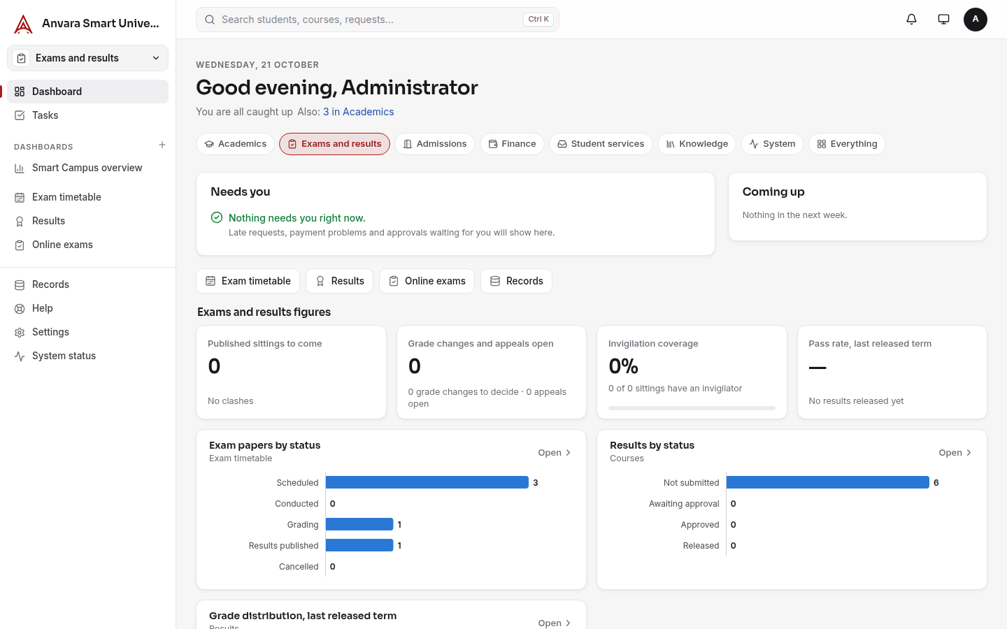Viewport: 1007px width, 629px height.
Task: Click 'Nothing needs you right now.' message
Action: point(297,218)
